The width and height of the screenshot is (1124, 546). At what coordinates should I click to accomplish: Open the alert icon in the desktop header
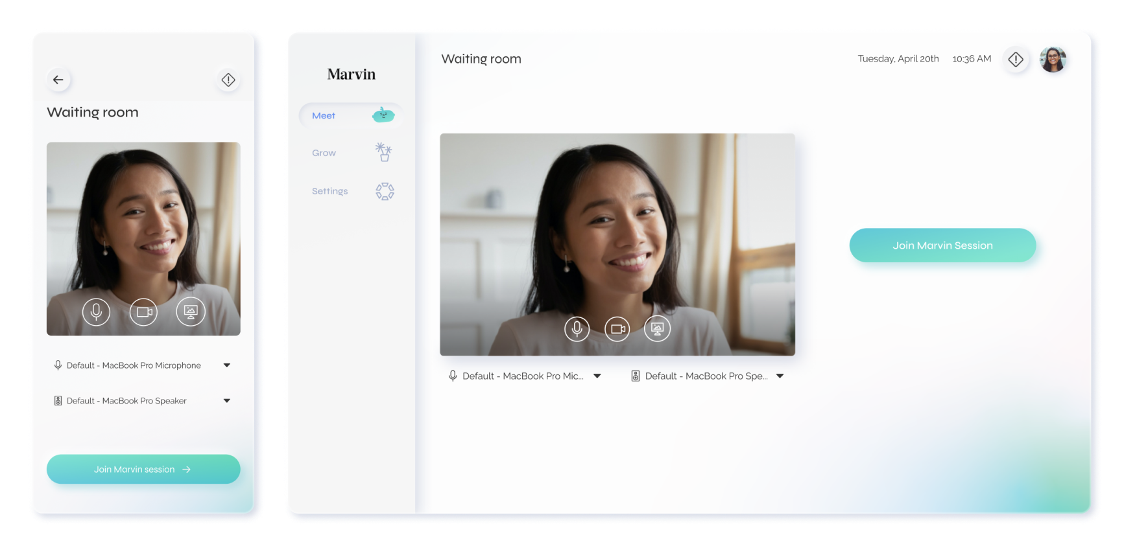click(1016, 60)
